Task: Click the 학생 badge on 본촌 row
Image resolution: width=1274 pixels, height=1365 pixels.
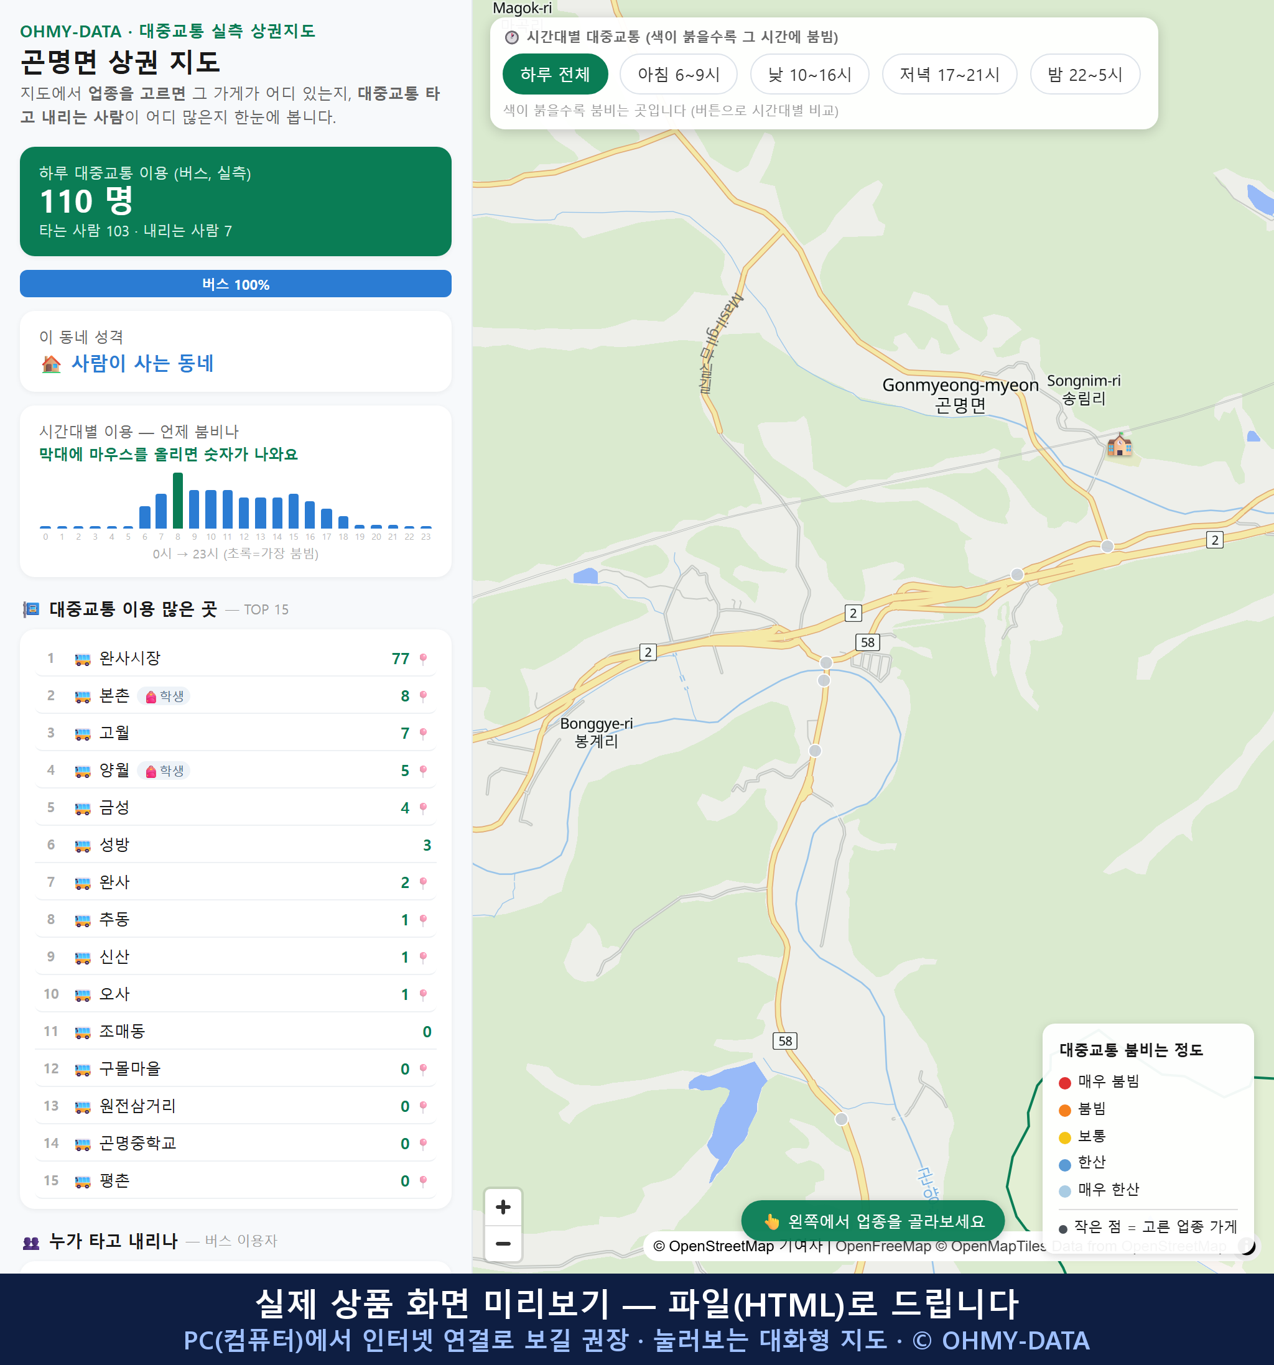Action: [x=164, y=696]
